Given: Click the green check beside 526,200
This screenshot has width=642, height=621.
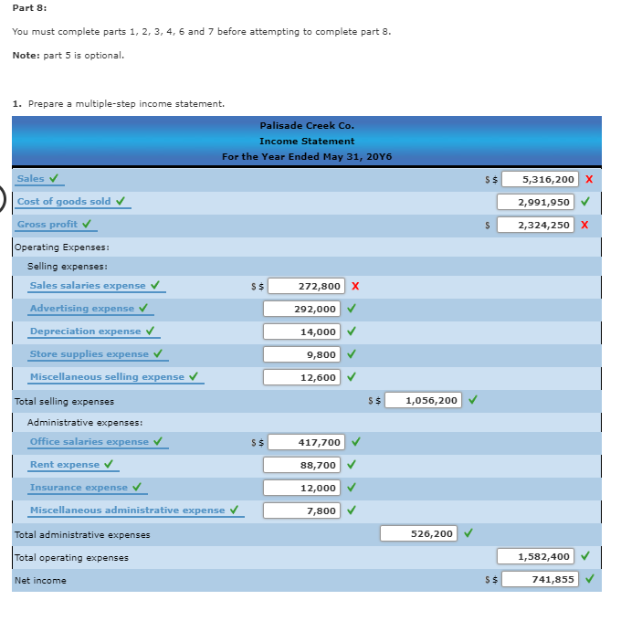Looking at the screenshot, I should tap(468, 533).
